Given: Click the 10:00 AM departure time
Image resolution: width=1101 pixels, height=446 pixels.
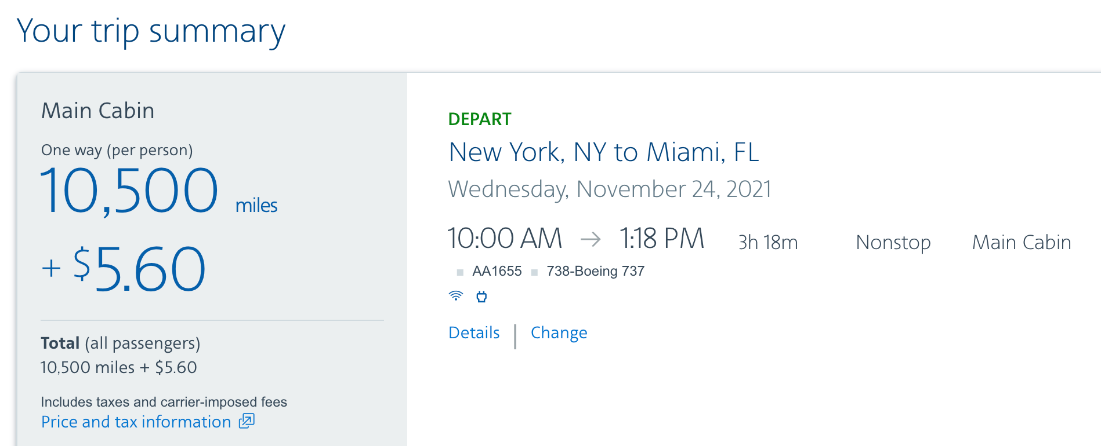Looking at the screenshot, I should 505,239.
